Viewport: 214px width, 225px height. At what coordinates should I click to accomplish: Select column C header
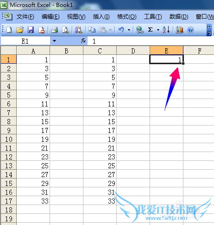click(x=100, y=51)
